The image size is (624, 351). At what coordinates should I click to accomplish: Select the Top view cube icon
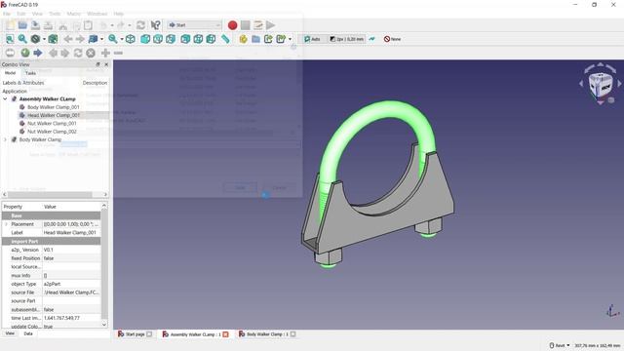[x=158, y=39]
